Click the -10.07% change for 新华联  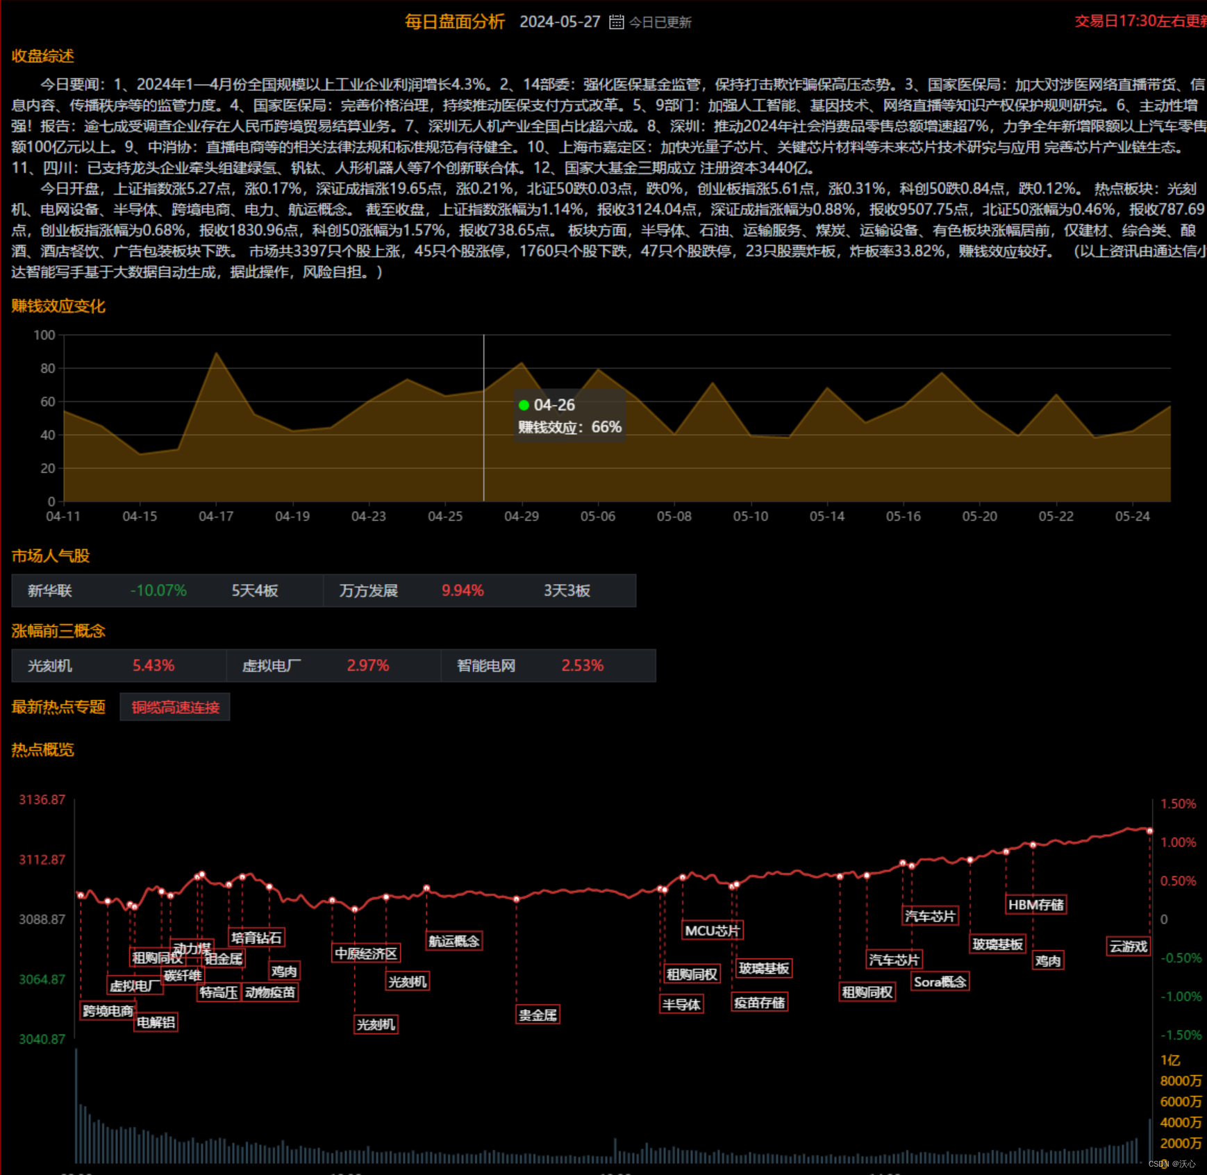coord(159,591)
